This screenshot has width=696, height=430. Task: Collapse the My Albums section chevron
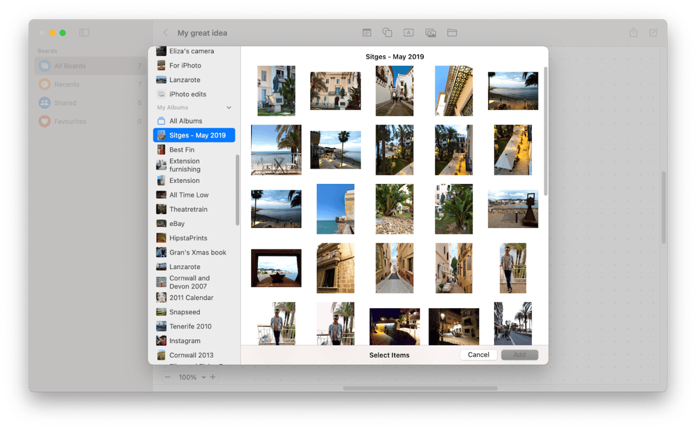(229, 108)
